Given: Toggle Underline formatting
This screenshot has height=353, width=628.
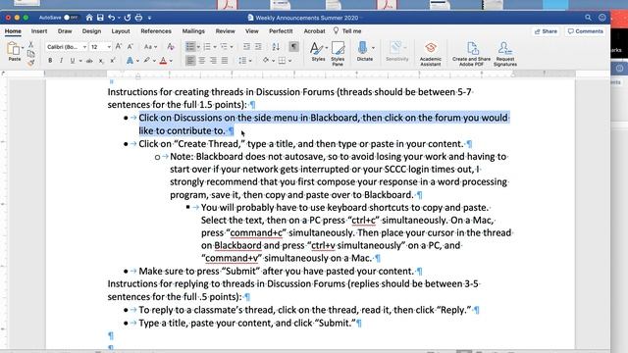Looking at the screenshot, I should (x=73, y=61).
